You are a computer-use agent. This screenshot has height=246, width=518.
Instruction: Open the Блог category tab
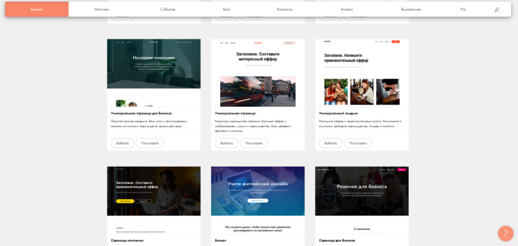point(227,10)
